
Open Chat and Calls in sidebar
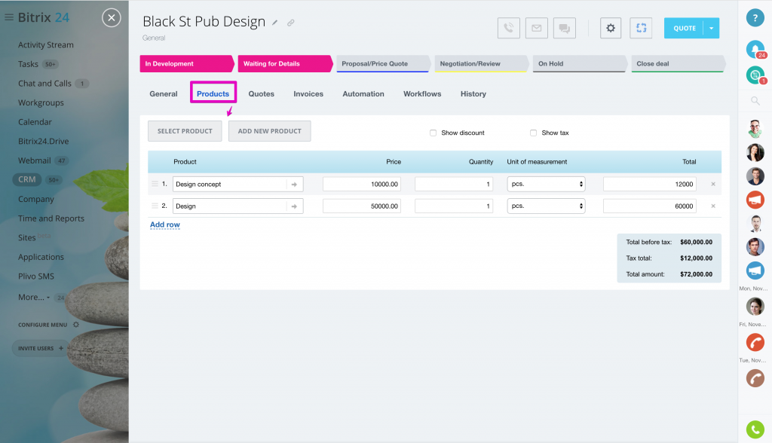pyautogui.click(x=44, y=84)
